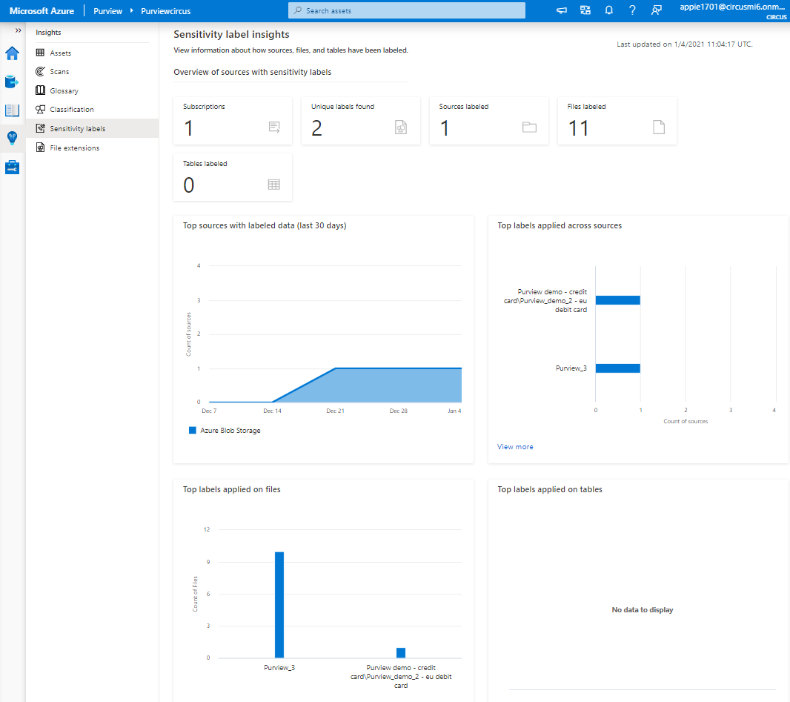
Task: Click the notifications bell icon
Action: pos(608,10)
